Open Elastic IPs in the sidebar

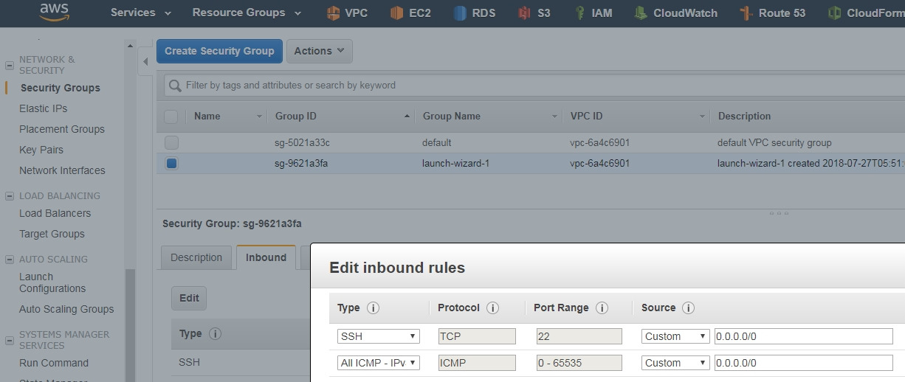point(43,108)
